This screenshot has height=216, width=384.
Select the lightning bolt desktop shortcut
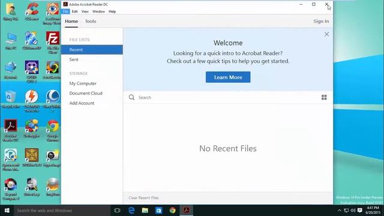coord(32,101)
